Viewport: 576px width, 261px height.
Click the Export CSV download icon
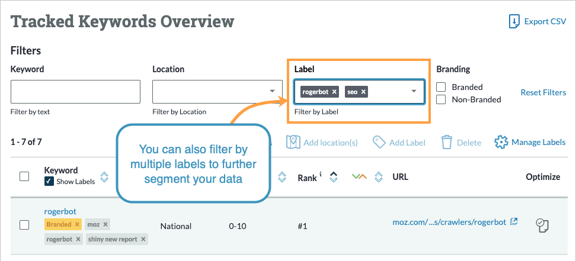(514, 22)
